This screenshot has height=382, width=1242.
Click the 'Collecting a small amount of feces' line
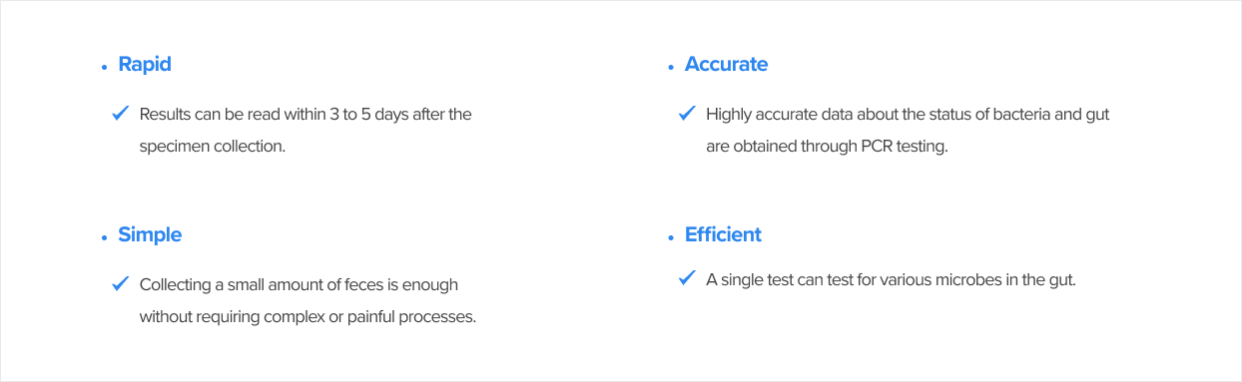(299, 285)
